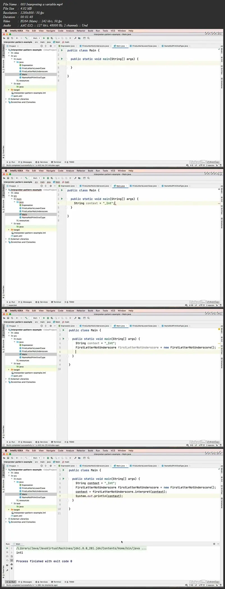Open 8: Services bottom button in 00:00:43 frame

[x=42, y=302]
